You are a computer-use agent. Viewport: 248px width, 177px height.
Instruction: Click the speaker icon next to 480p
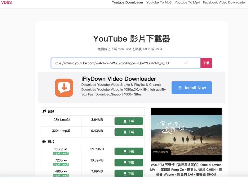click(x=65, y=171)
